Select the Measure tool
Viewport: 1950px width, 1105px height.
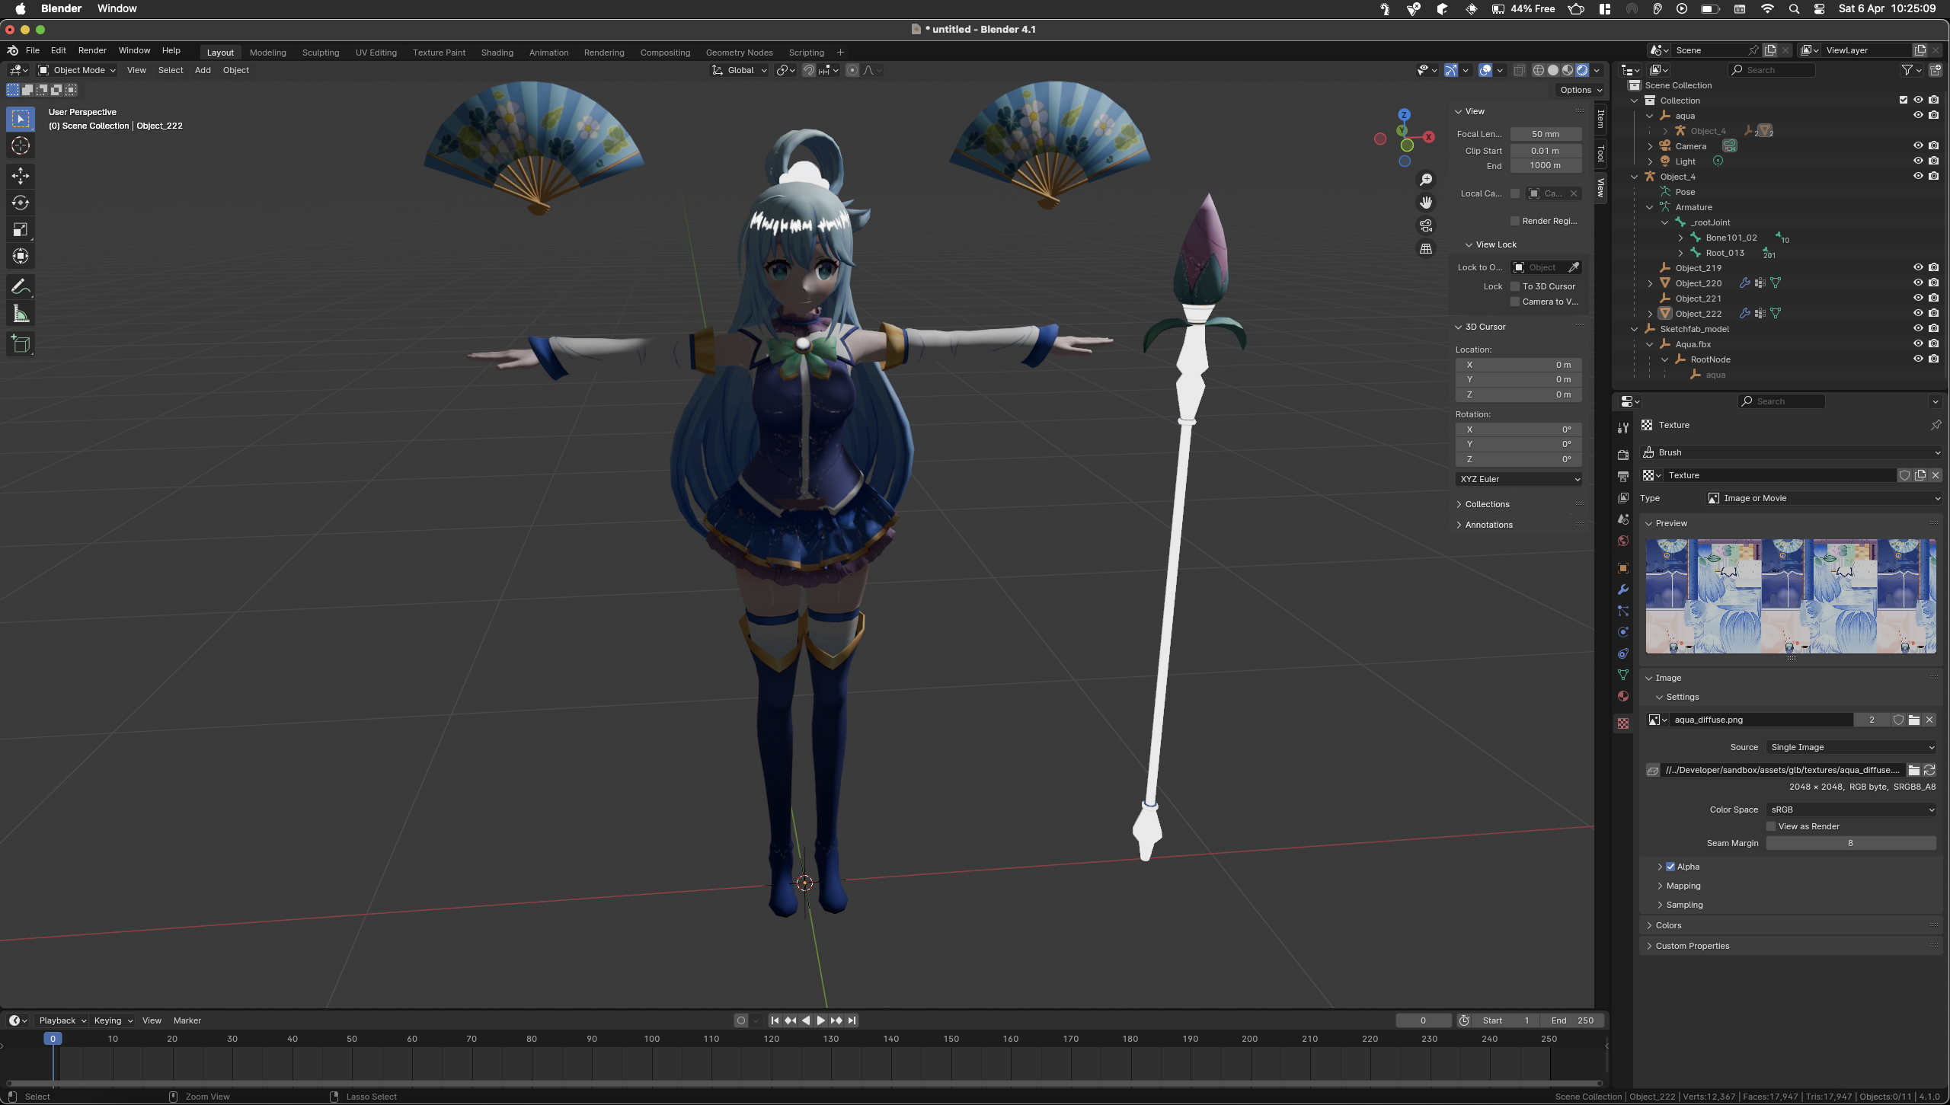click(x=21, y=314)
